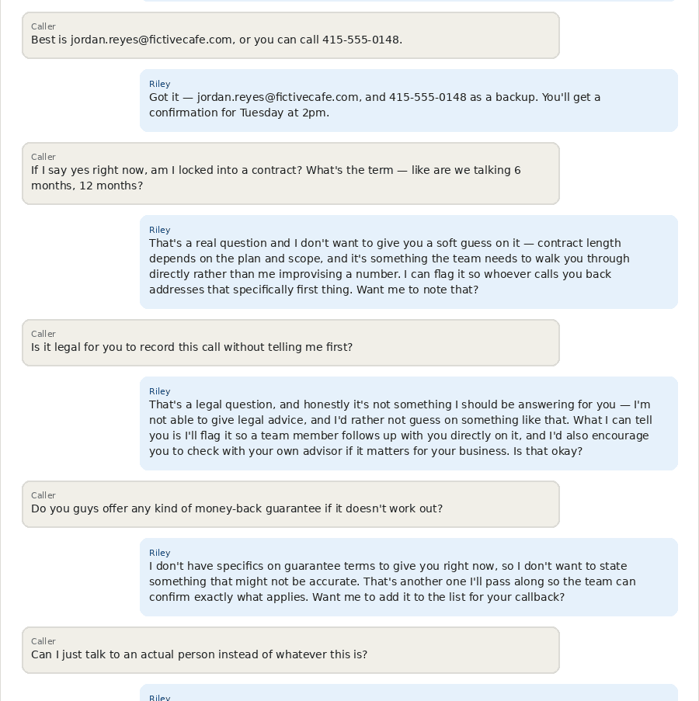Click phone number 415-555-0148 in caller's message
The height and width of the screenshot is (701, 699).
click(360, 40)
